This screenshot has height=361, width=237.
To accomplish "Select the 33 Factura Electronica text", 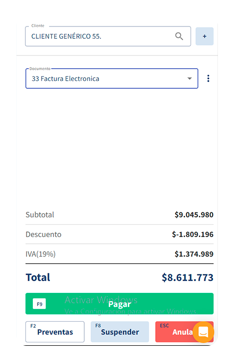I will point(66,79).
